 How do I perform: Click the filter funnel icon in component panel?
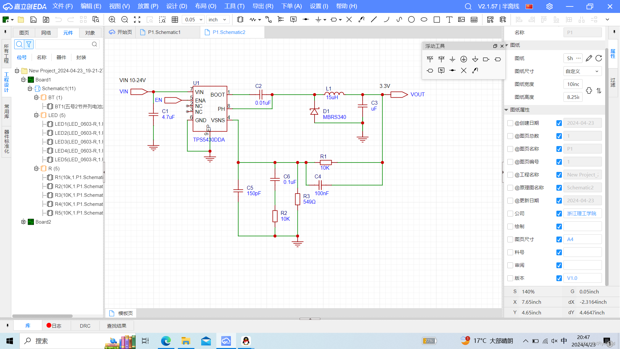pyautogui.click(x=29, y=44)
